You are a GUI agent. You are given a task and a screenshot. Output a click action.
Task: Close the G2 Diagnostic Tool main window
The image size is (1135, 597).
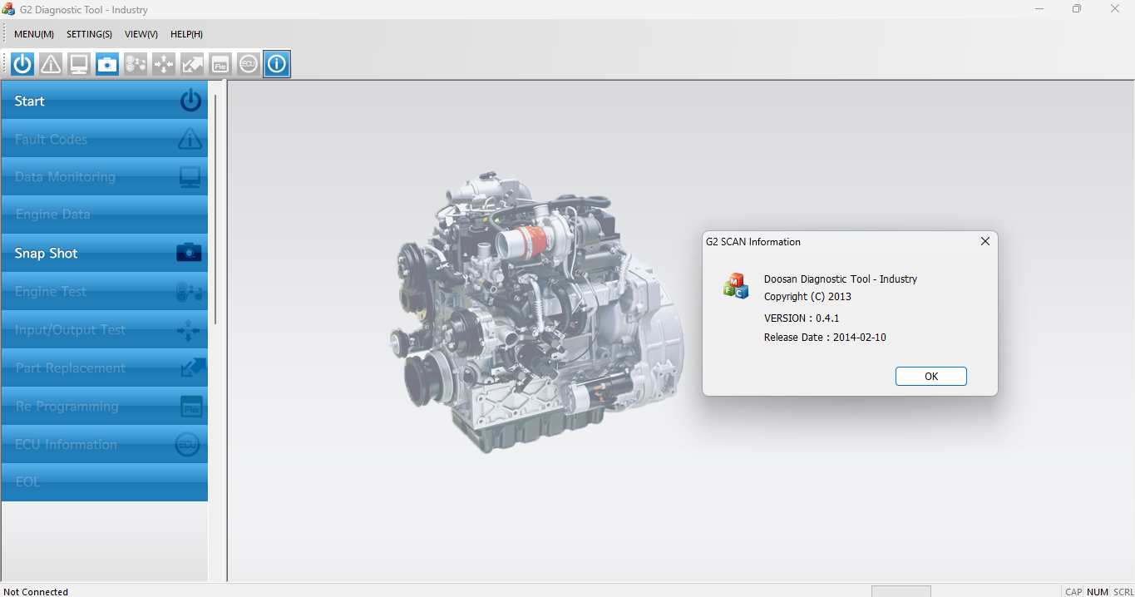click(x=1115, y=9)
